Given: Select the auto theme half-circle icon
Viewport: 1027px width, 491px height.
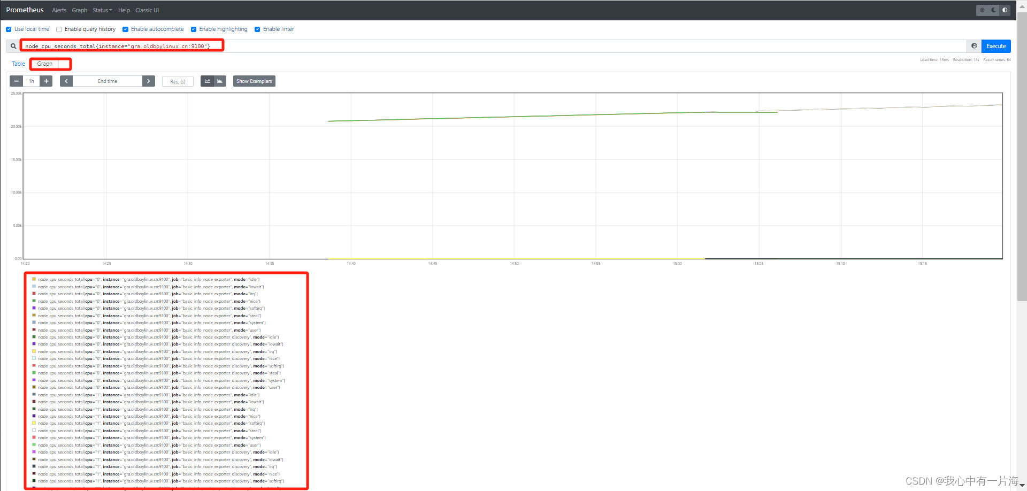Looking at the screenshot, I should click(1005, 10).
